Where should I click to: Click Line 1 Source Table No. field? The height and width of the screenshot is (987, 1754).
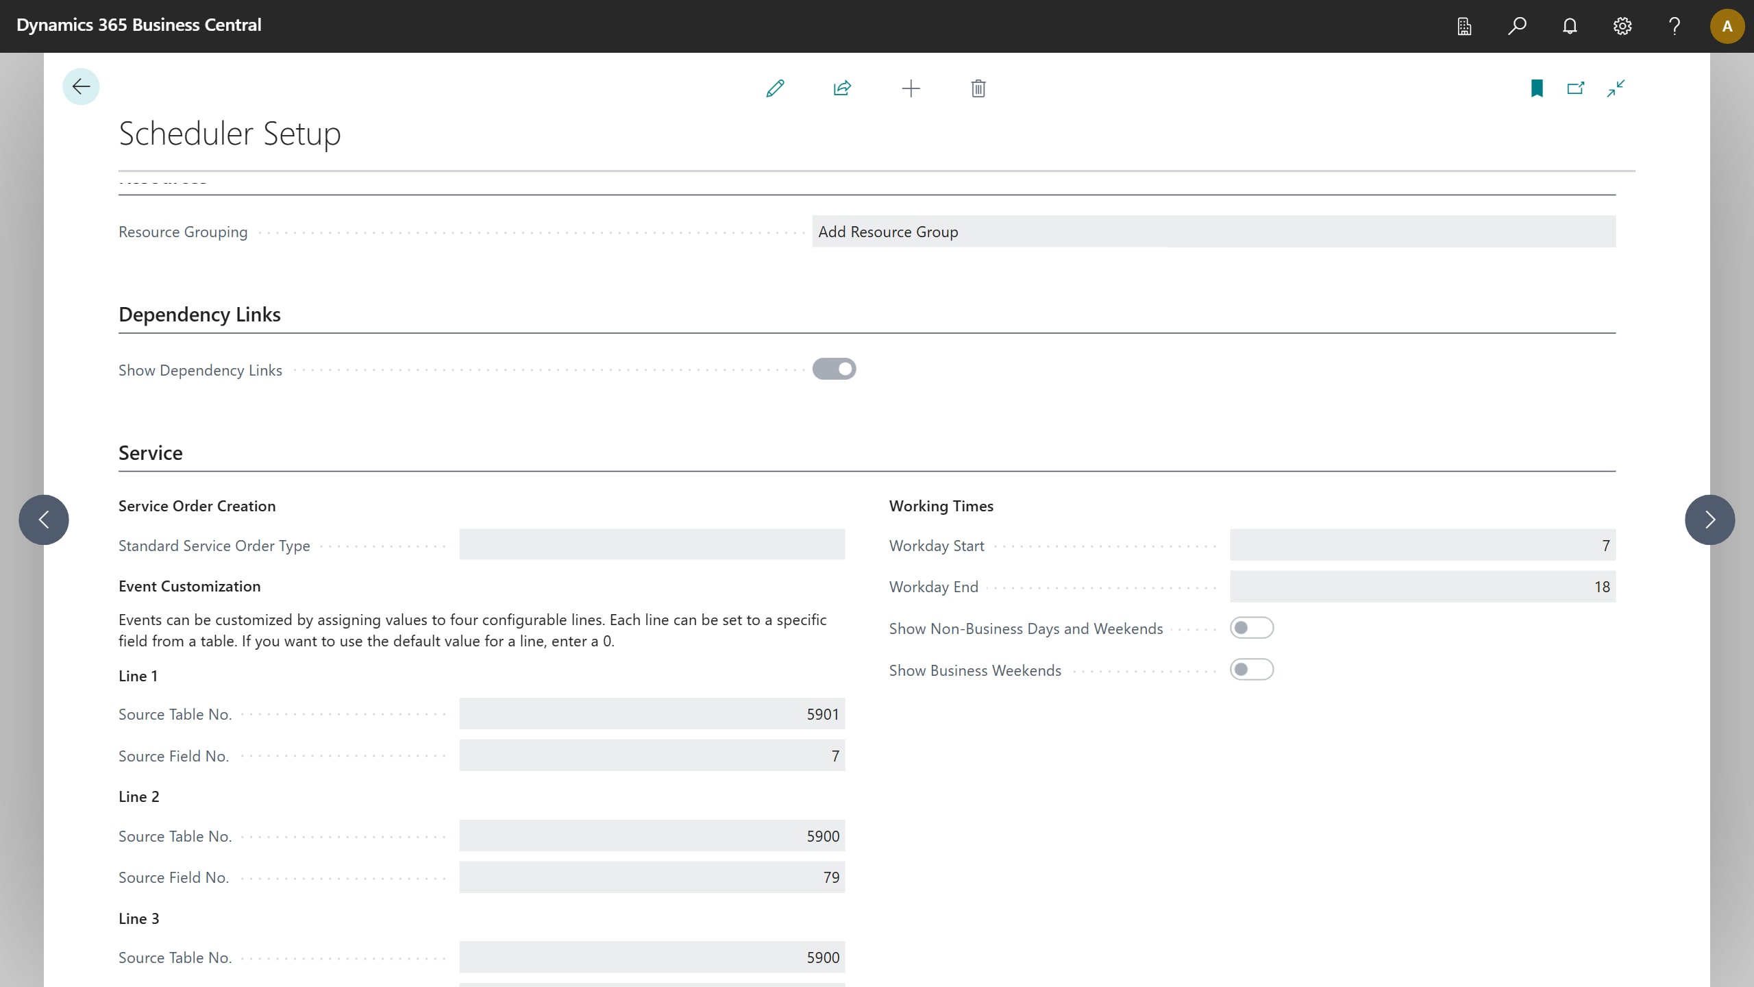652,714
